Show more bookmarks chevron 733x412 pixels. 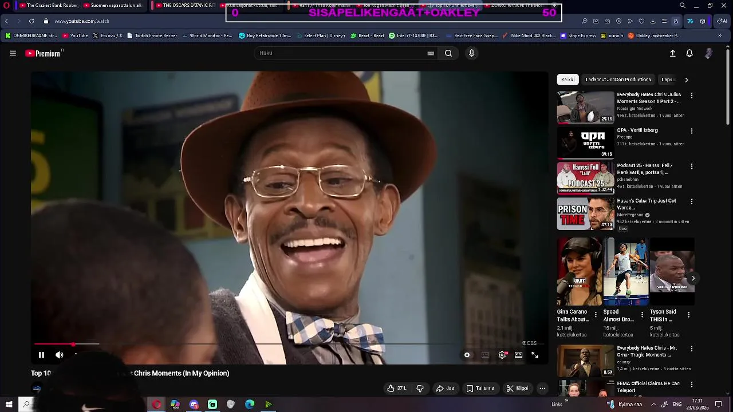(720, 35)
